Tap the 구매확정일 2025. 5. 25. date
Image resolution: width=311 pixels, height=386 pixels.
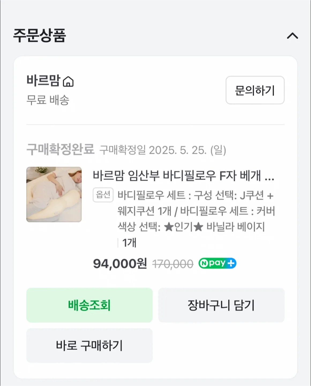[163, 150]
